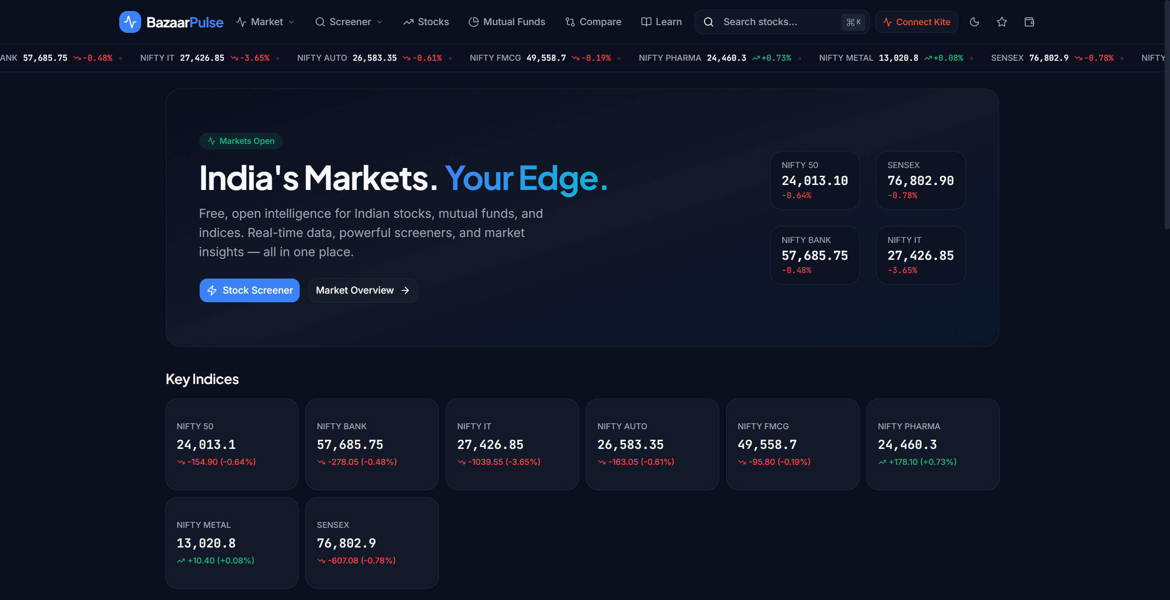Open the wallet portfolio icon
The height and width of the screenshot is (600, 1170).
click(x=1029, y=22)
